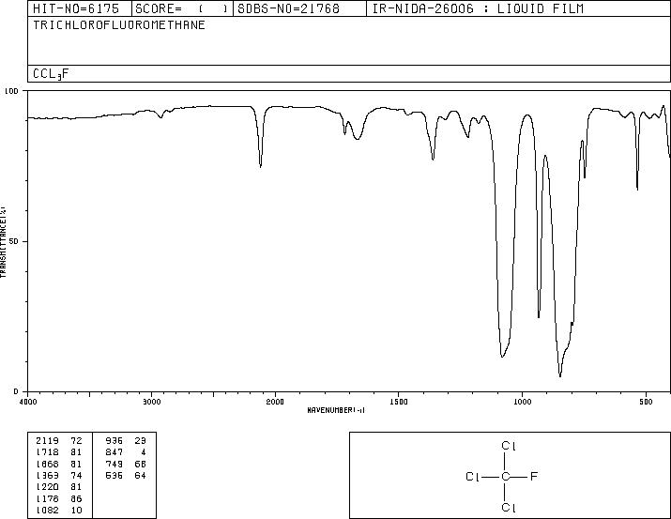Viewport: 671px width, 519px height.
Task: Select peak table entry 1668
Action: (47, 464)
